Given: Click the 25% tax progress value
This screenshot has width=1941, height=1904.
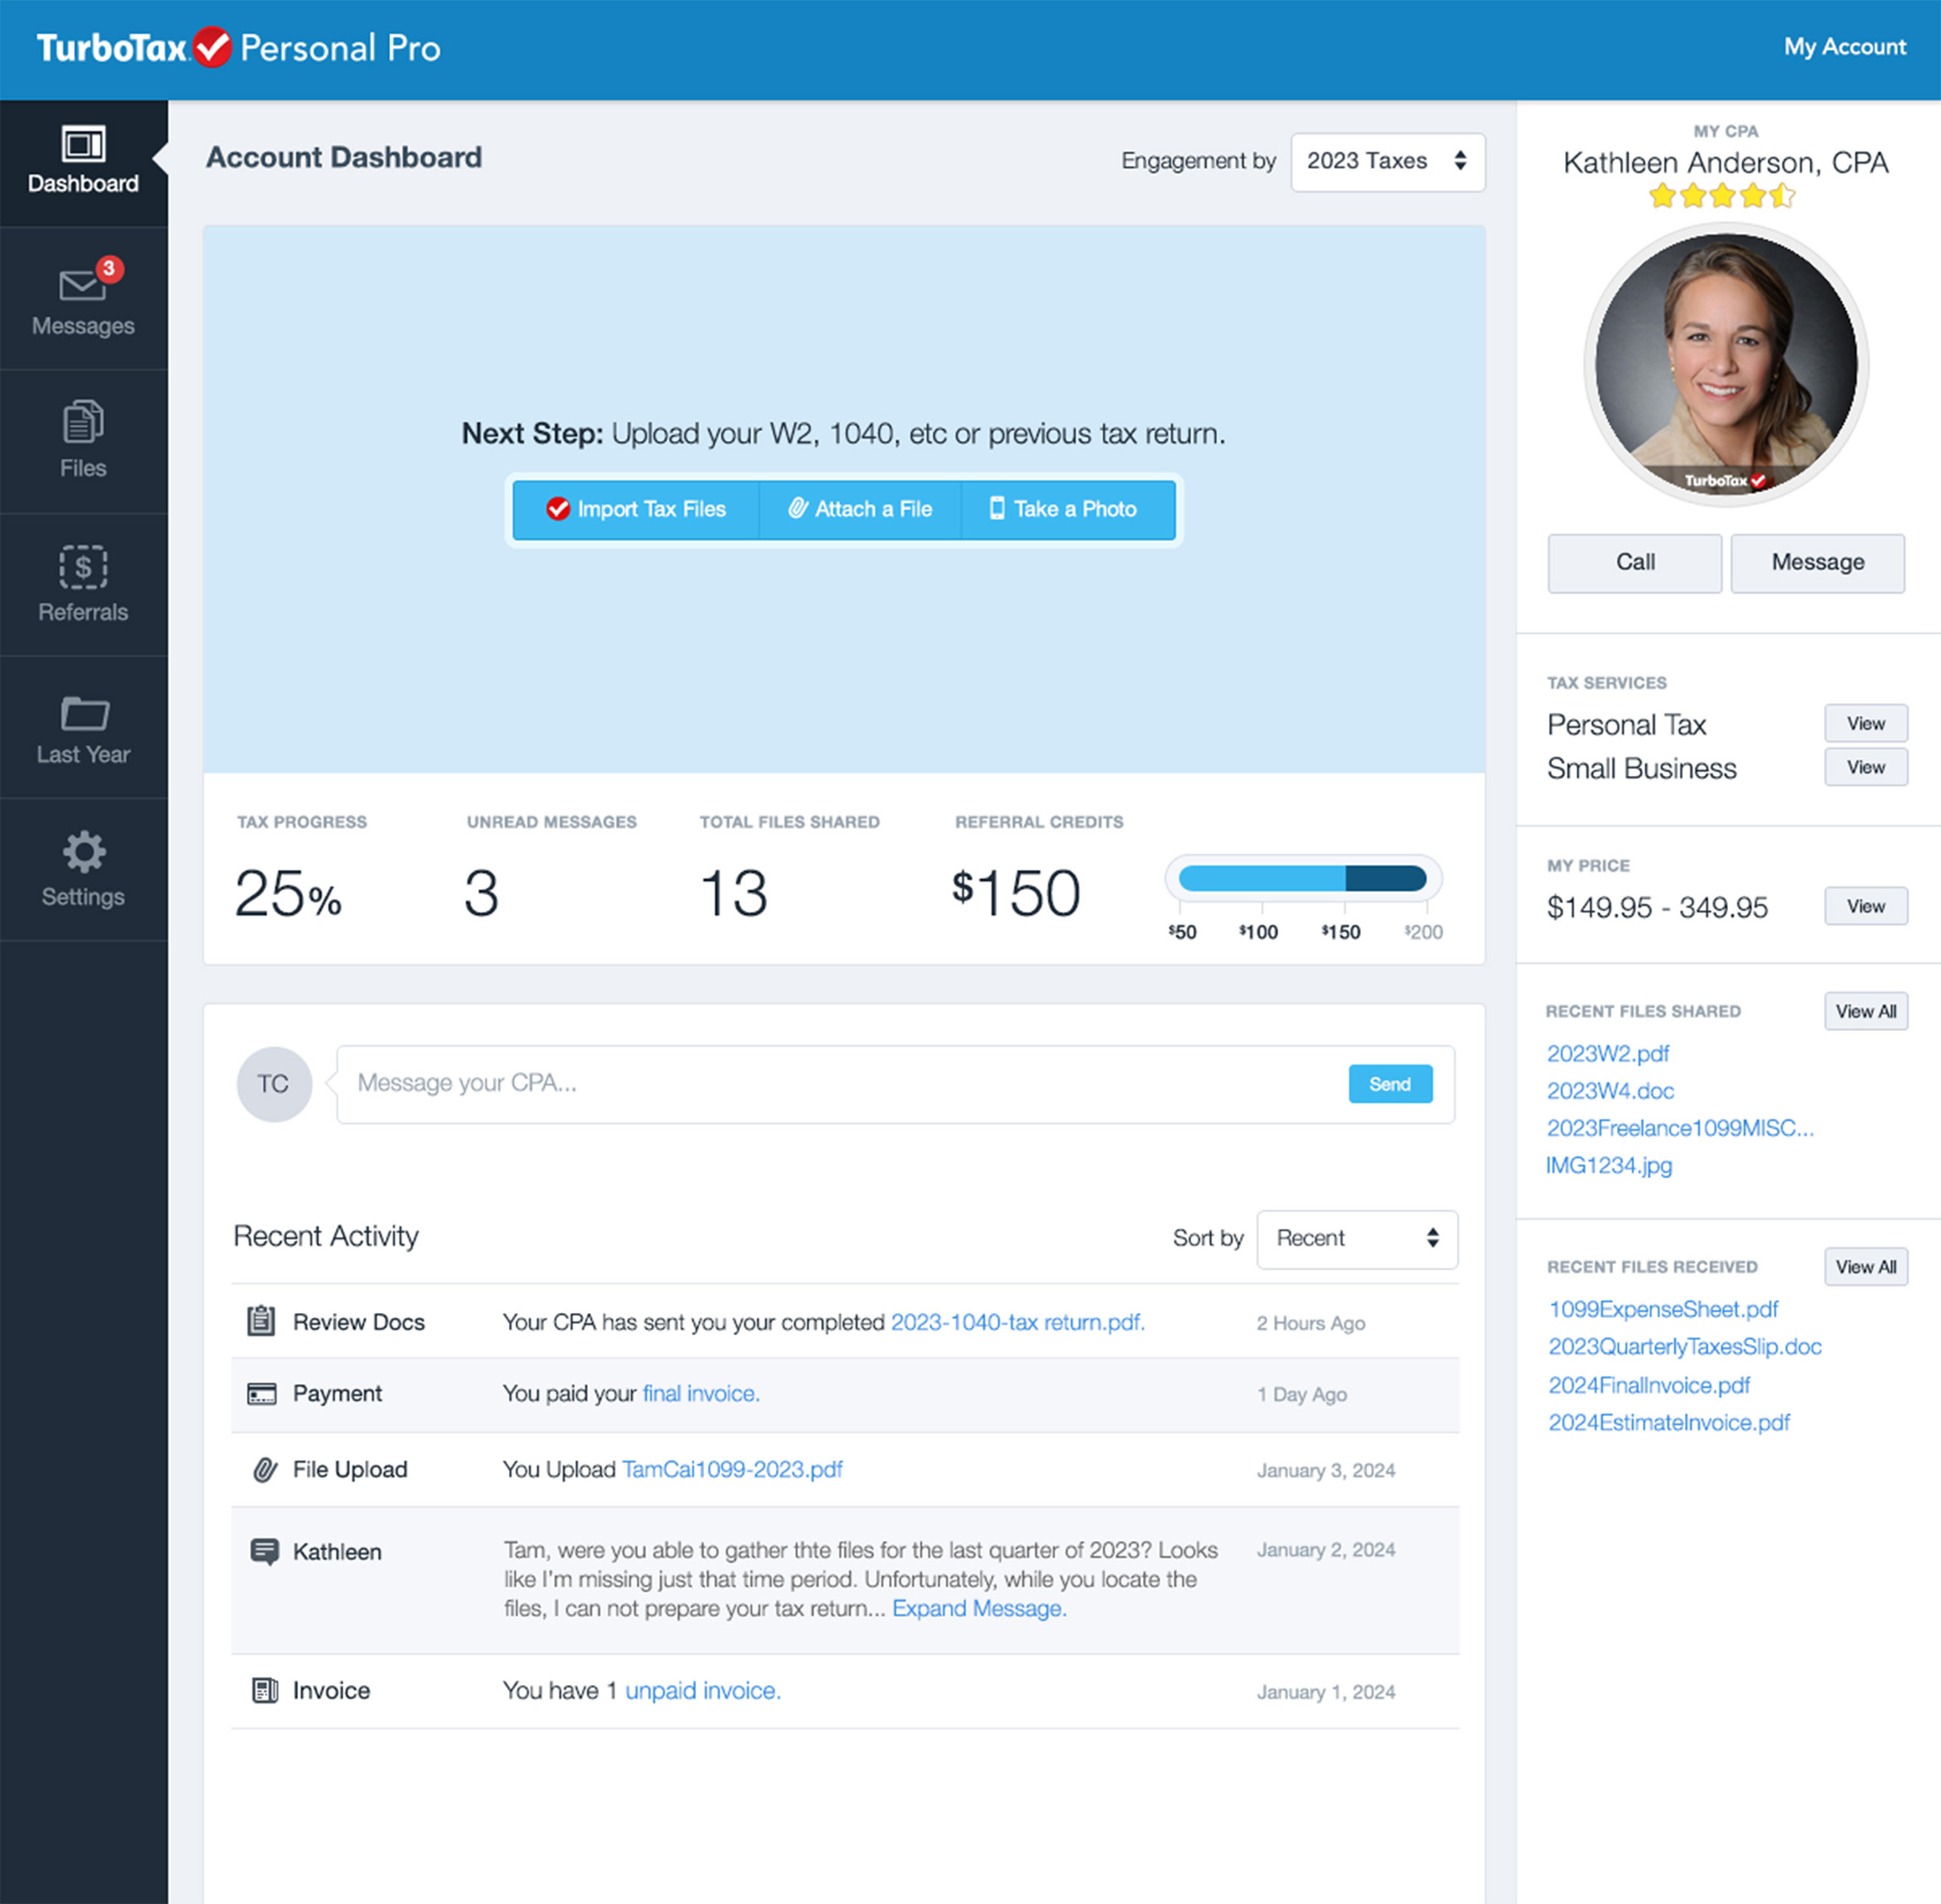Looking at the screenshot, I should pyautogui.click(x=288, y=892).
